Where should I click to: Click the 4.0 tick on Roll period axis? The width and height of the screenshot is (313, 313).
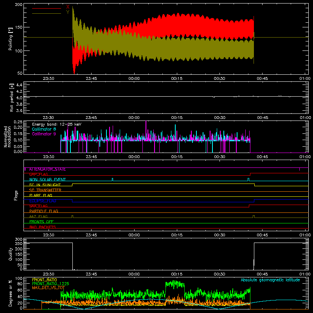19,98
